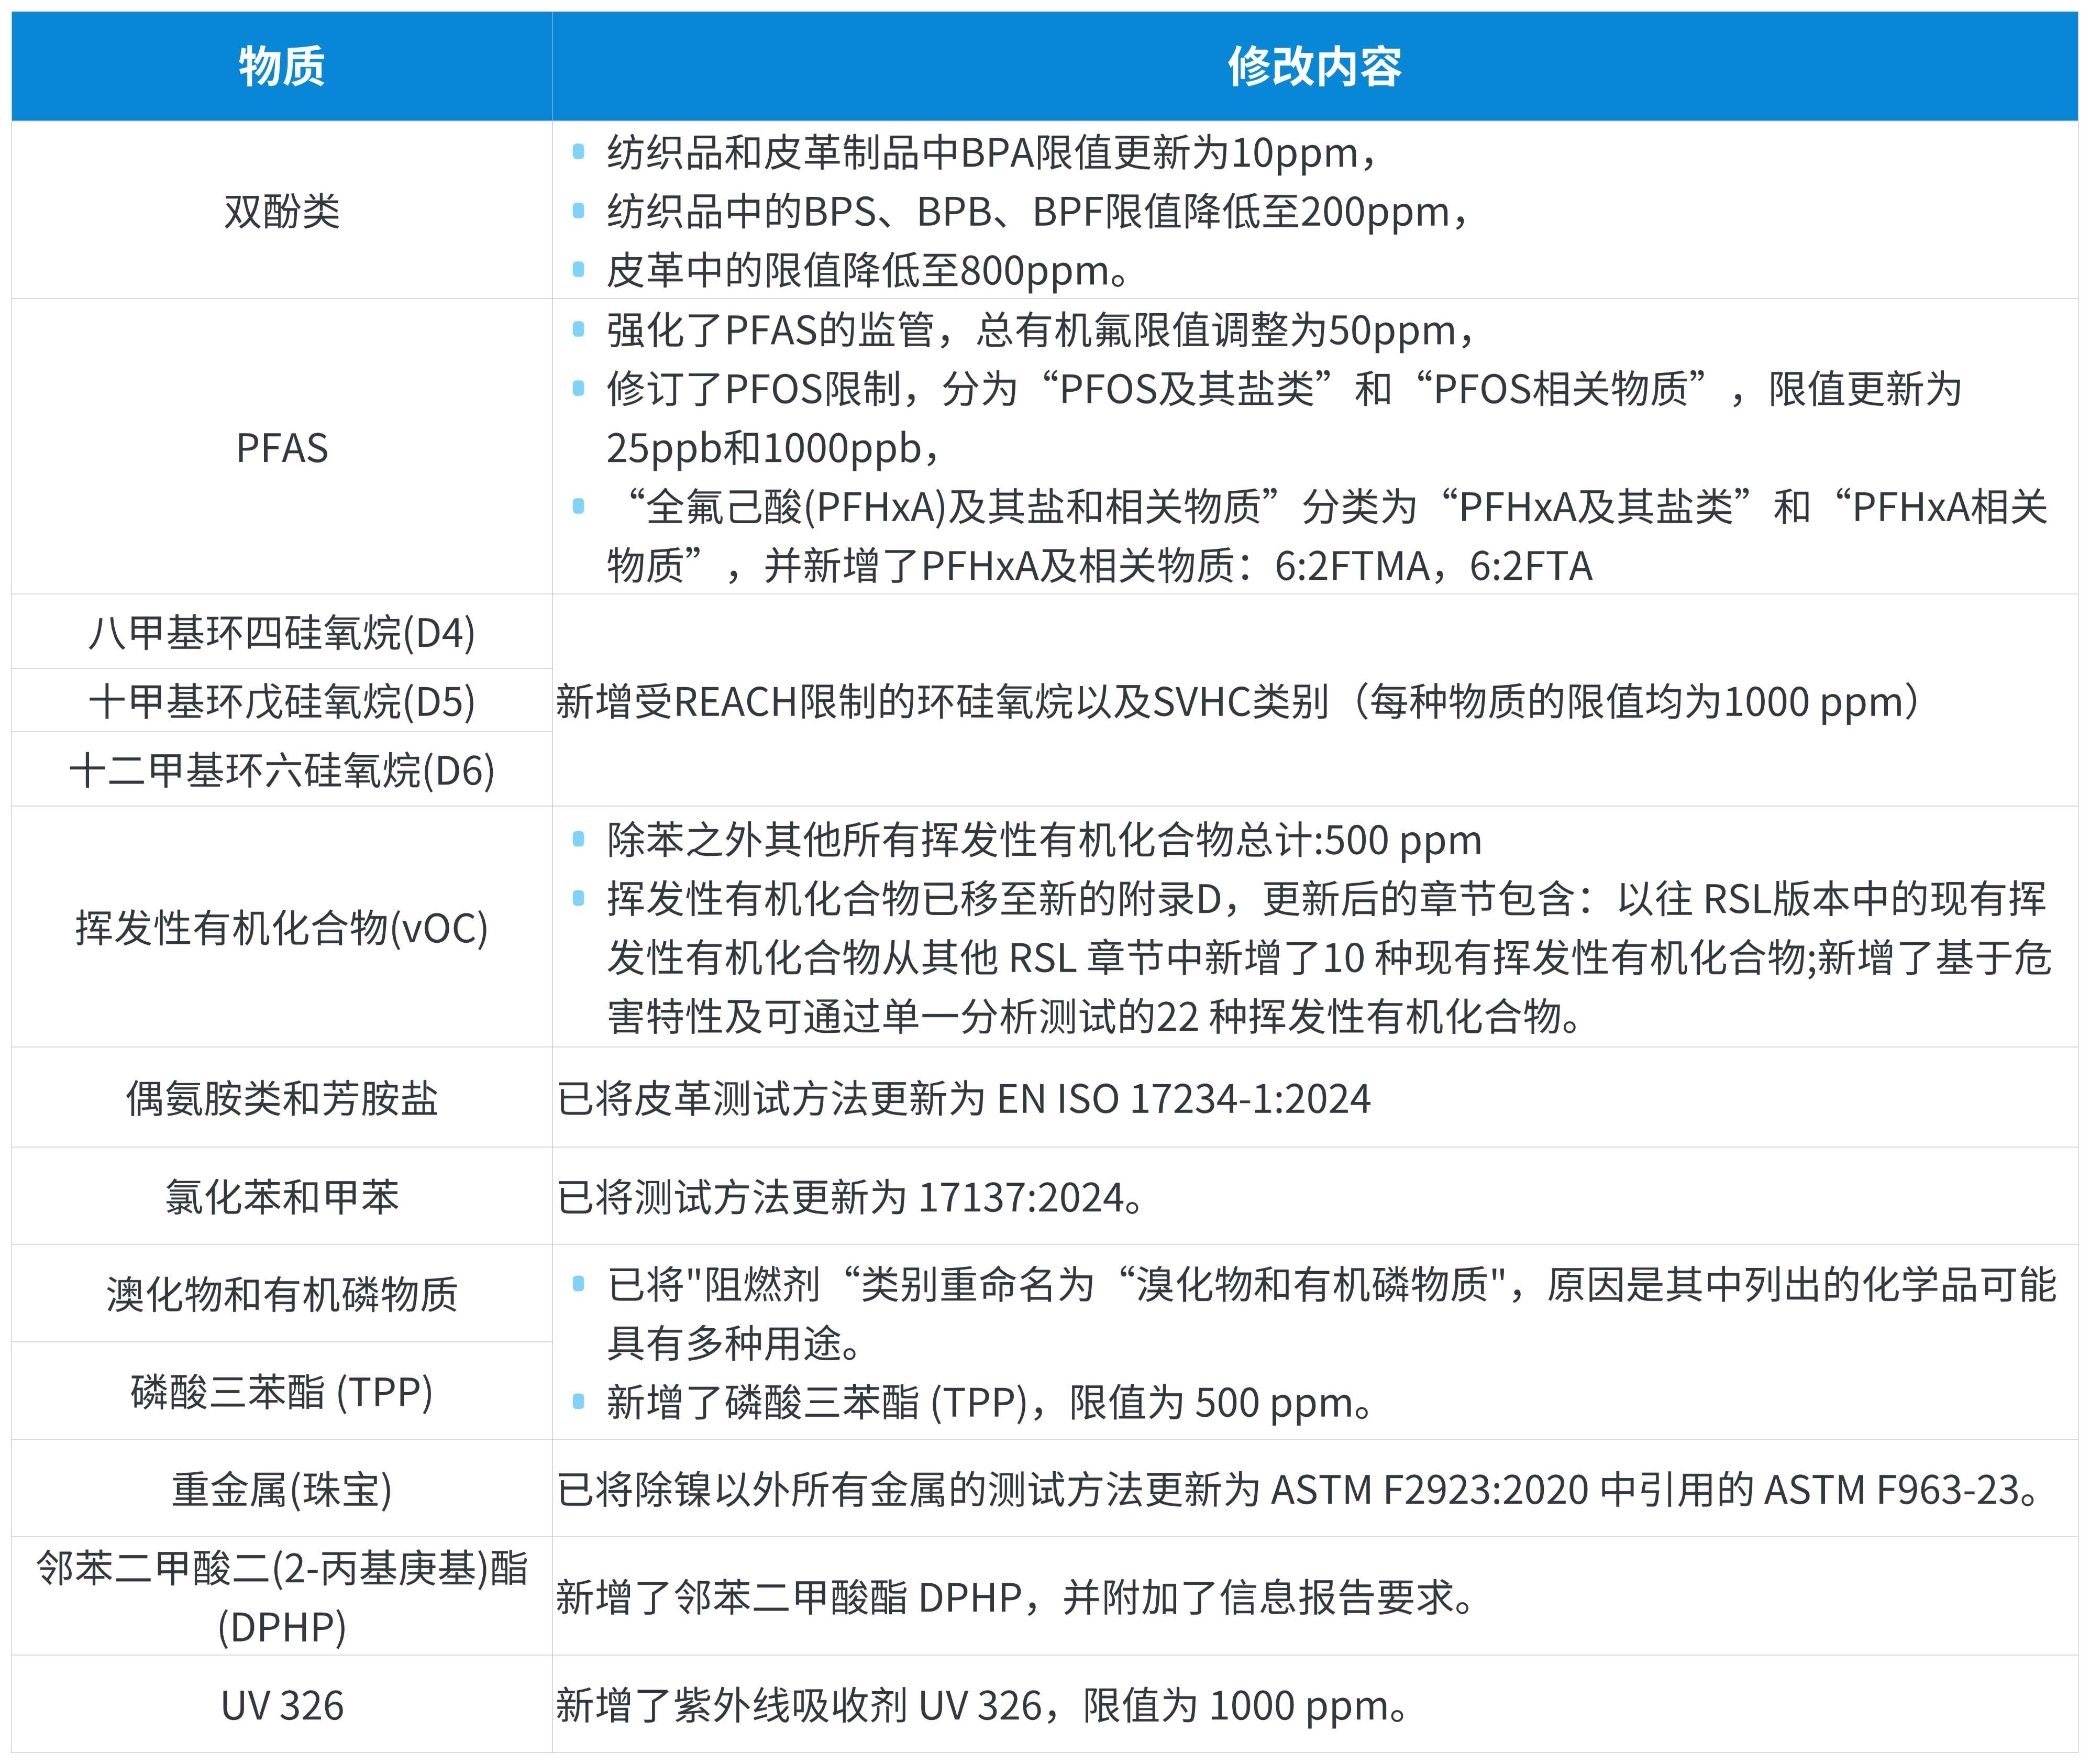Click the text 新增了紫外线吸收剂 UV 326

799,1706
